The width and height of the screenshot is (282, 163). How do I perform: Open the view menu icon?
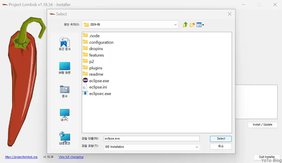click(x=200, y=25)
